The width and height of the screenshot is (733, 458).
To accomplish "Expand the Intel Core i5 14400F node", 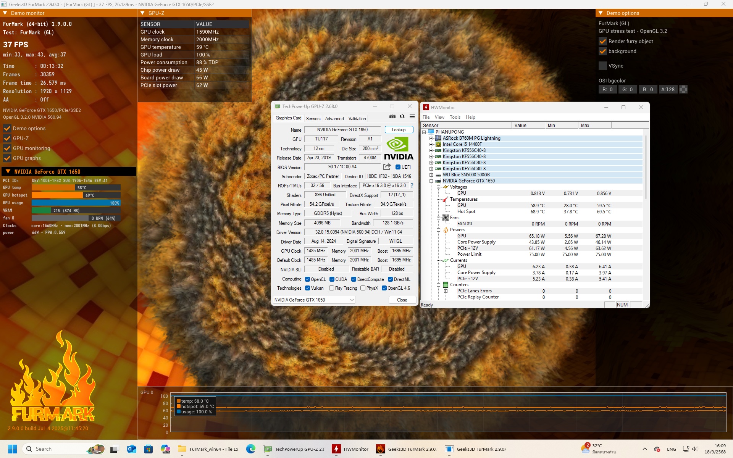I will tap(431, 144).
